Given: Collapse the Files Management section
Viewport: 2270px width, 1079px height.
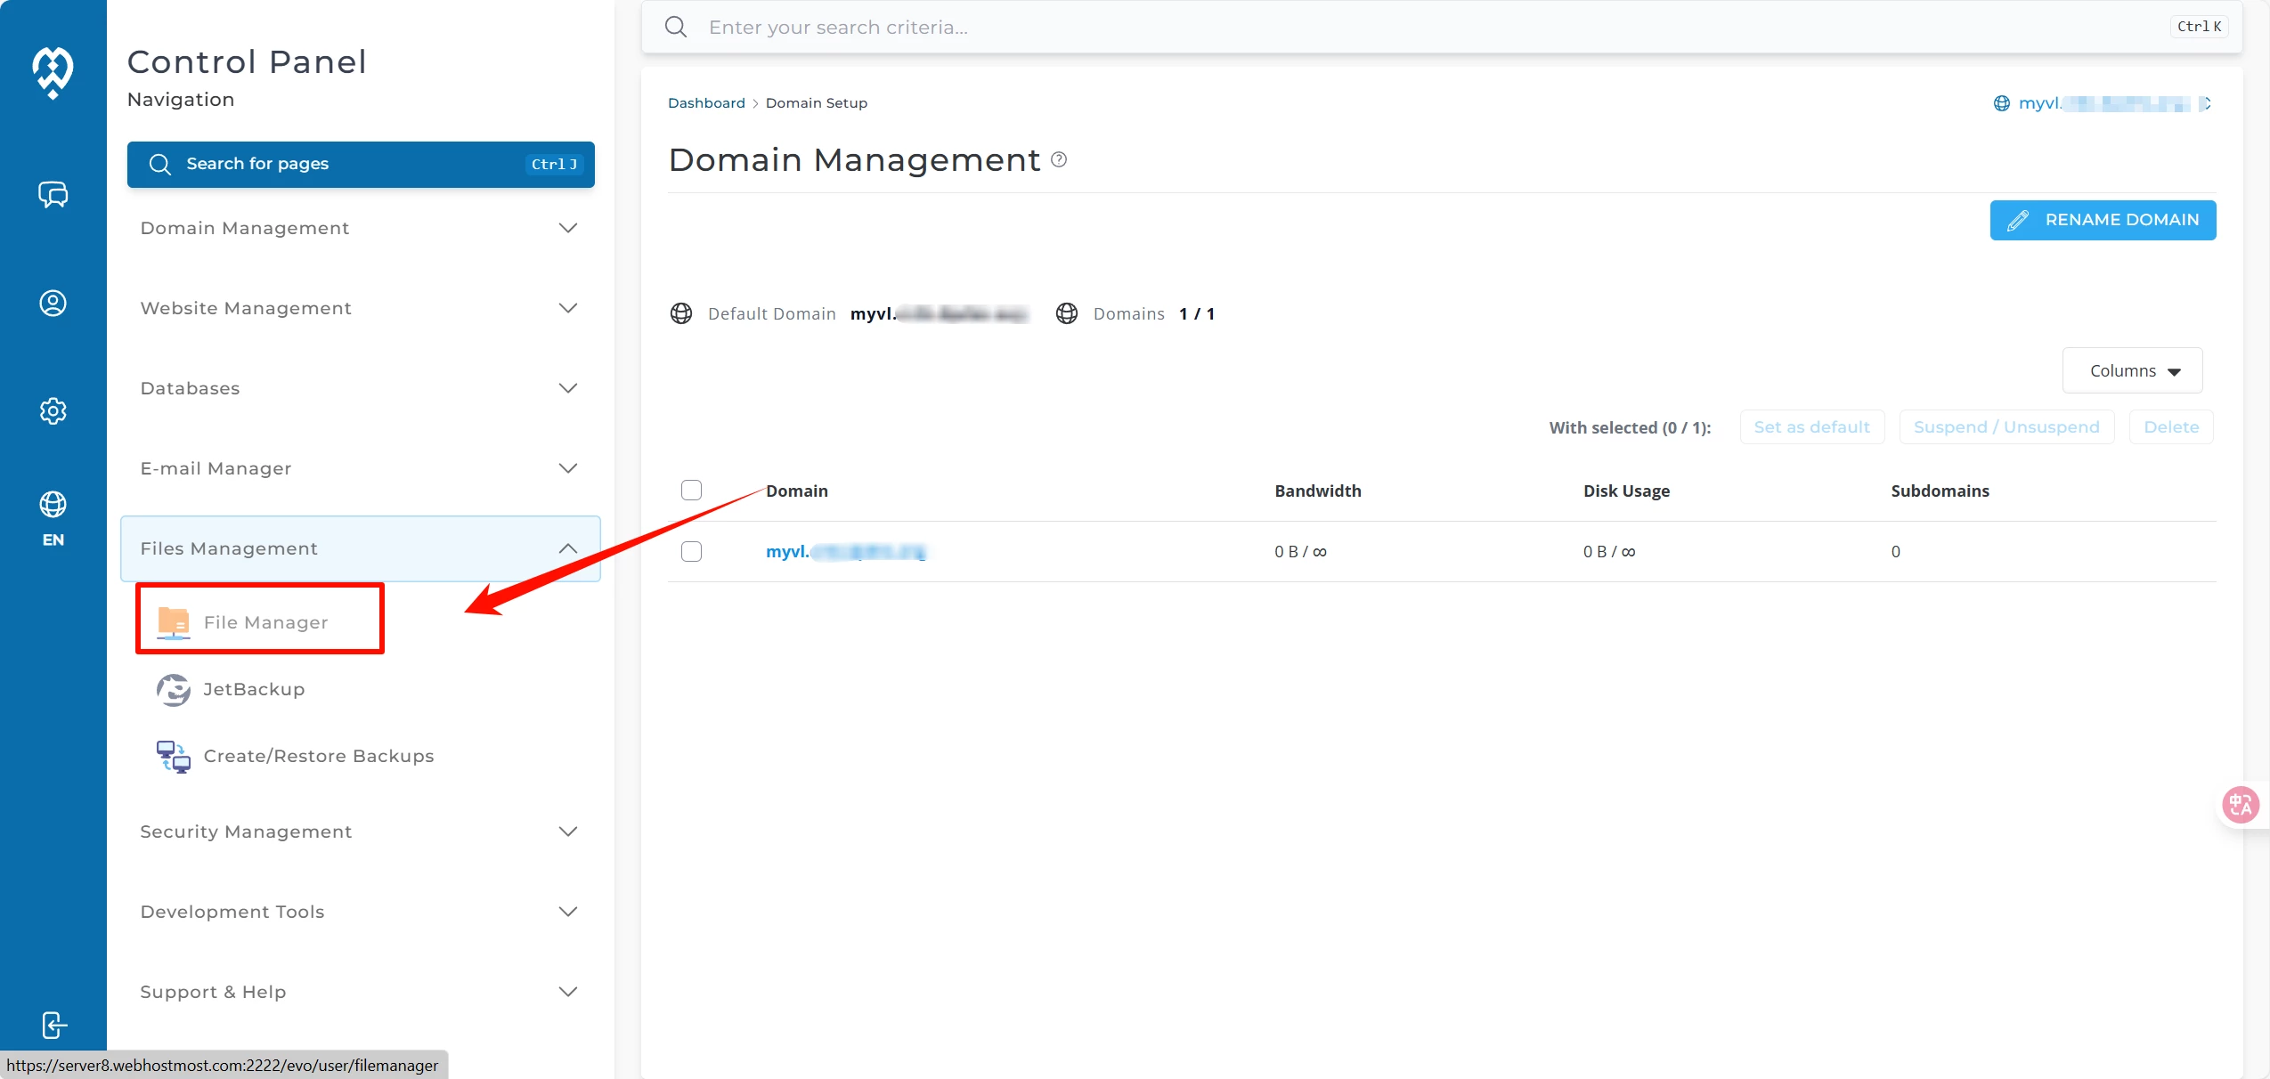Looking at the screenshot, I should (x=360, y=548).
